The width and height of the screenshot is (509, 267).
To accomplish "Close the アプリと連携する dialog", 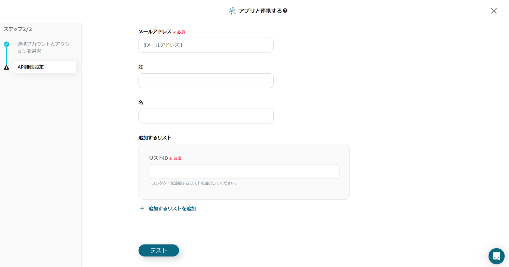I will 494,11.
